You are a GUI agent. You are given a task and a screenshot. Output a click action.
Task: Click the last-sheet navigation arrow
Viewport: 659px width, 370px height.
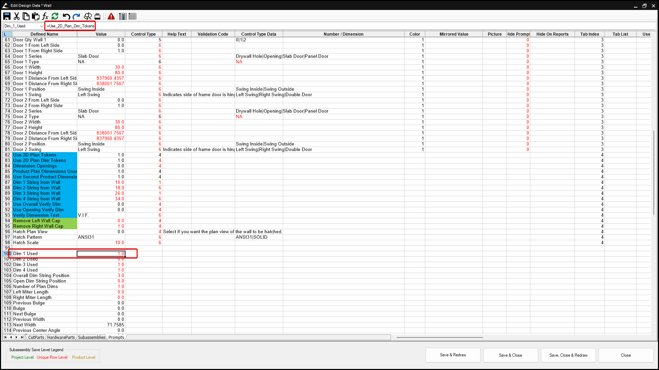click(x=22, y=337)
